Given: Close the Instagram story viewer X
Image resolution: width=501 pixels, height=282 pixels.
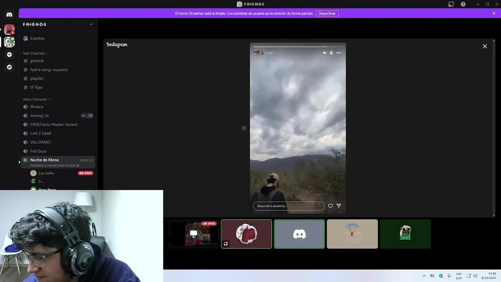Looking at the screenshot, I should [485, 46].
